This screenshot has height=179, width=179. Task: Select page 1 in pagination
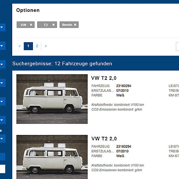pyautogui.click(x=28, y=46)
